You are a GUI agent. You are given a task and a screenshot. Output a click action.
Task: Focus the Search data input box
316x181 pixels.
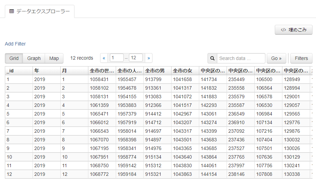tap(241, 58)
